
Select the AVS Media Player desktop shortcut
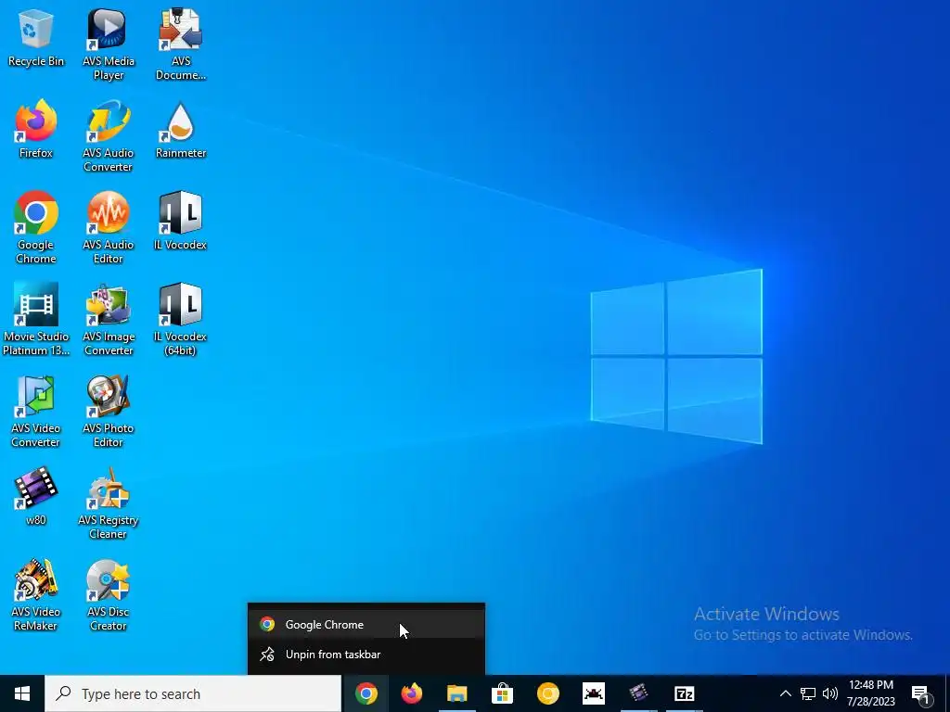click(x=108, y=44)
